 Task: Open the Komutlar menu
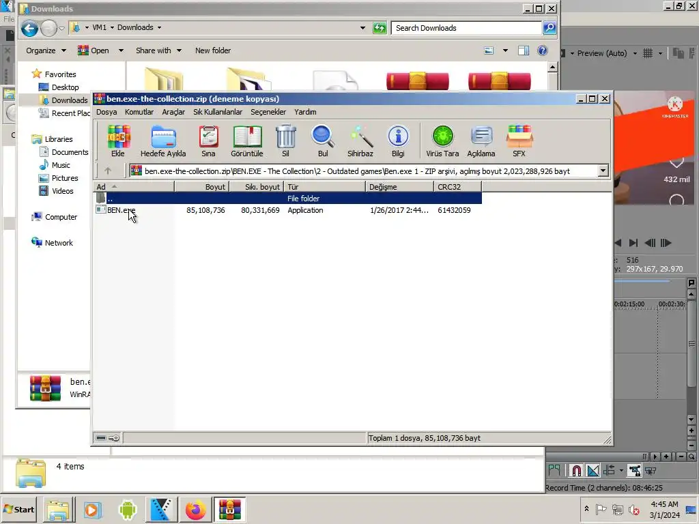pos(139,112)
